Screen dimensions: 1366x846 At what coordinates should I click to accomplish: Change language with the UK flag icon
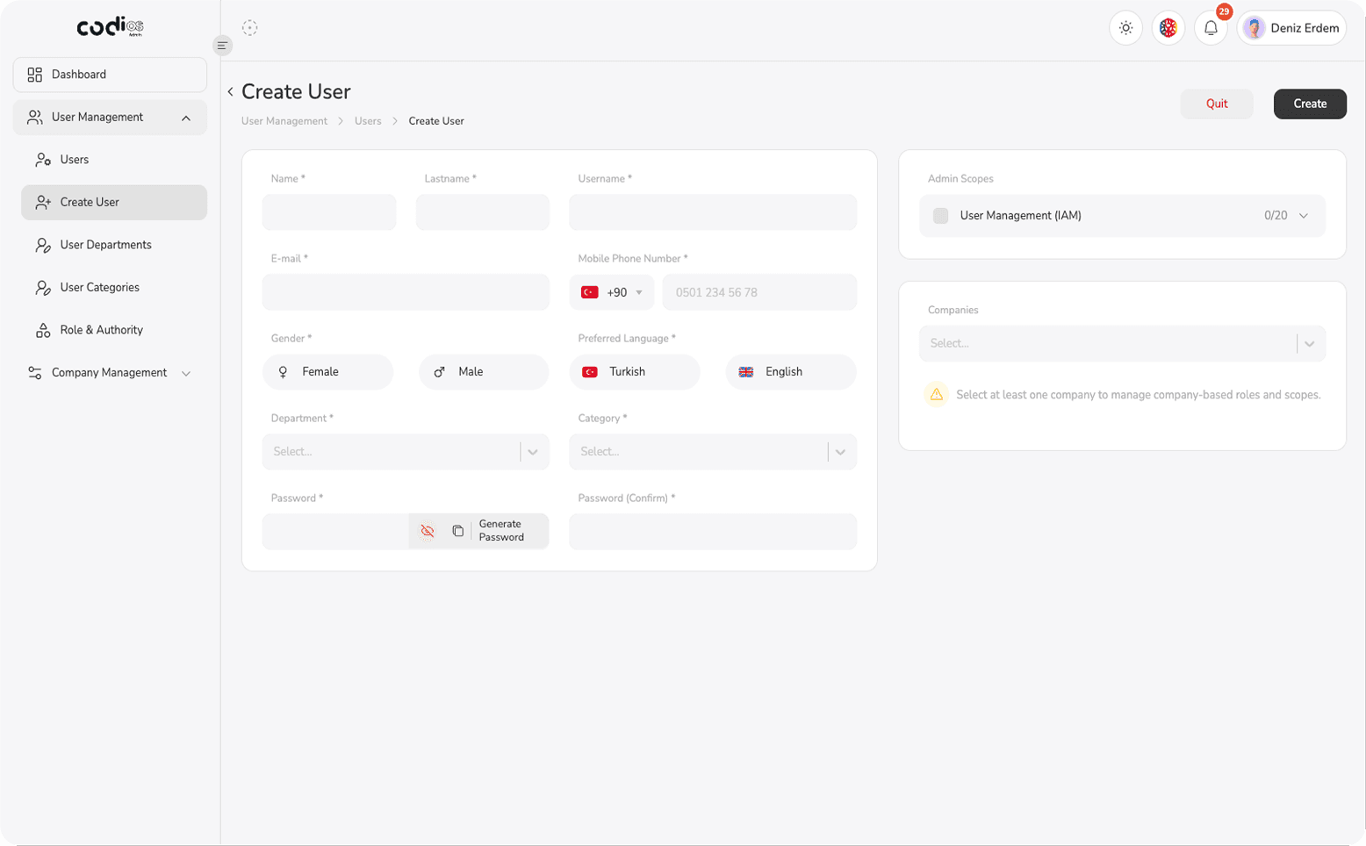(1168, 28)
